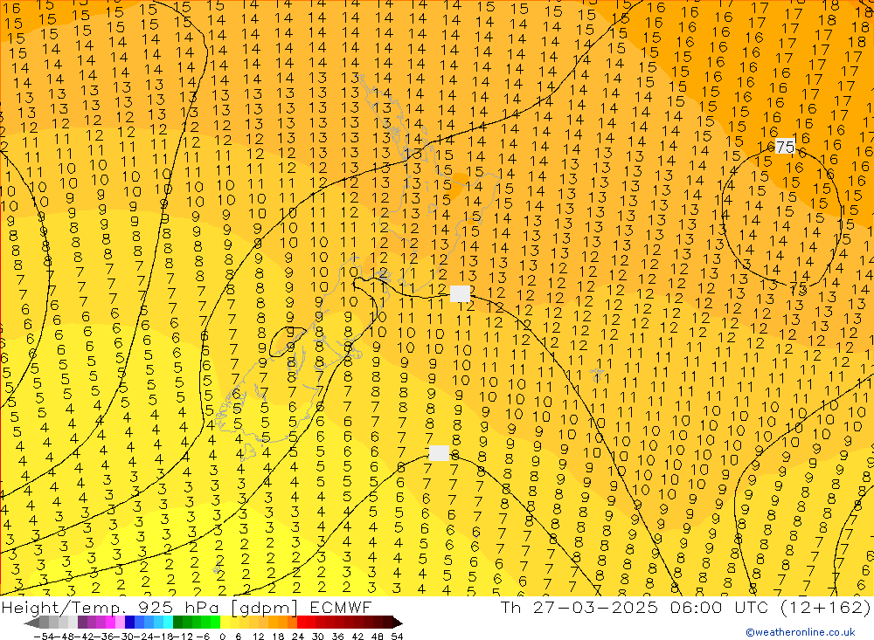The image size is (874, 640).
Task: Pick the dark blue legend swatch
Action: [x=129, y=623]
